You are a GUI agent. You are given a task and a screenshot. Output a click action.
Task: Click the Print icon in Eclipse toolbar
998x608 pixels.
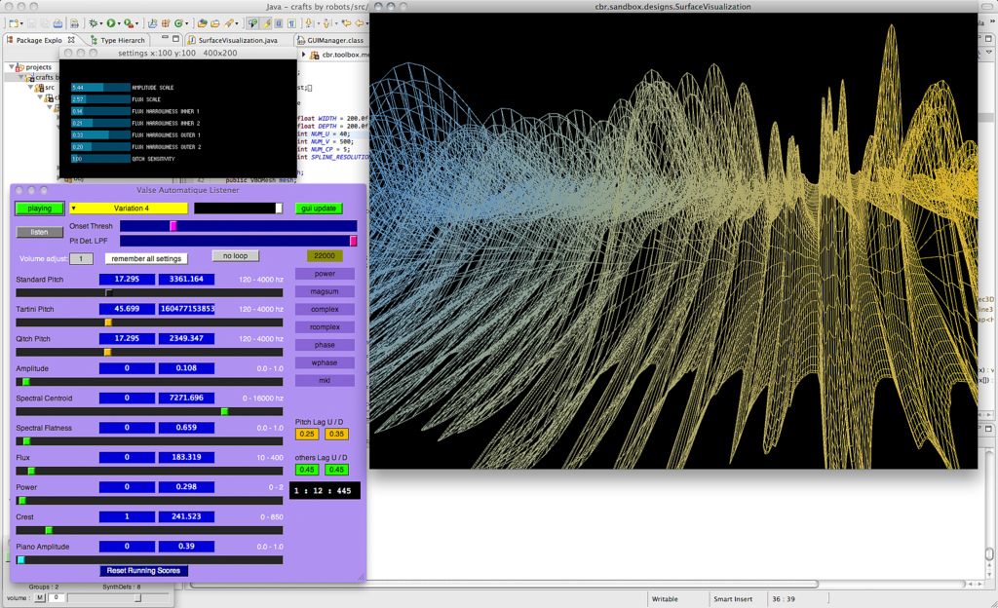(58, 23)
